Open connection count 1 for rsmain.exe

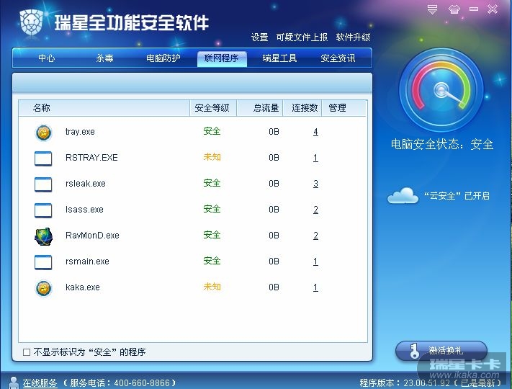click(315, 261)
